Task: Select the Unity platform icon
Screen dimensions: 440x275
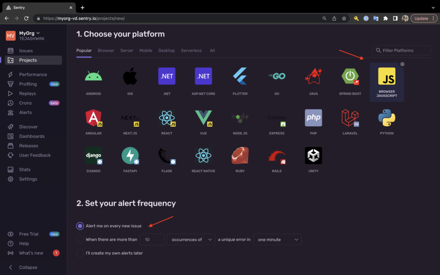Action: [x=313, y=156]
